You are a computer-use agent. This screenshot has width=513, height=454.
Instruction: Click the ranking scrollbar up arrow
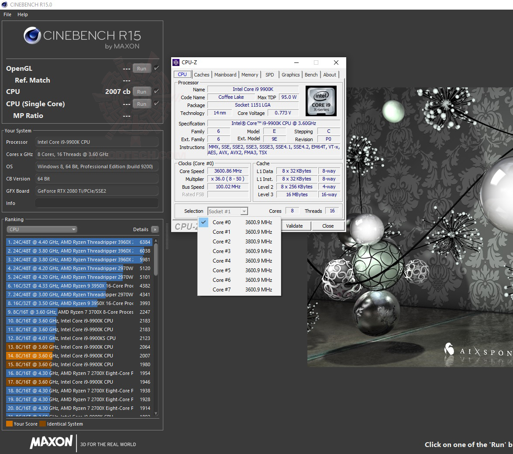[x=156, y=240]
